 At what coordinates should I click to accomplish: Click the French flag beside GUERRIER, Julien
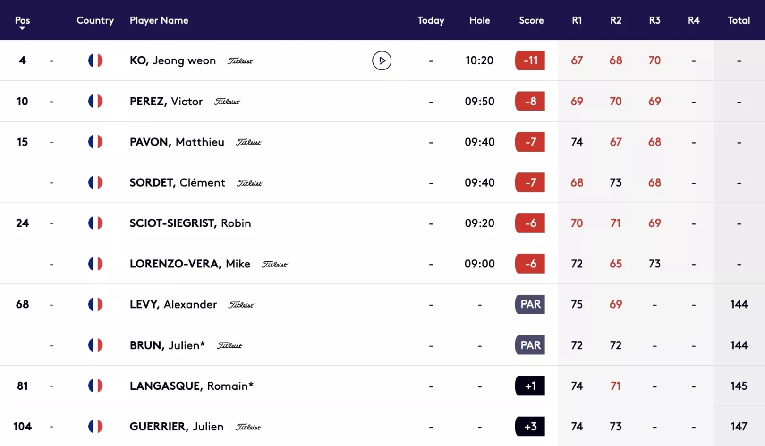95,426
